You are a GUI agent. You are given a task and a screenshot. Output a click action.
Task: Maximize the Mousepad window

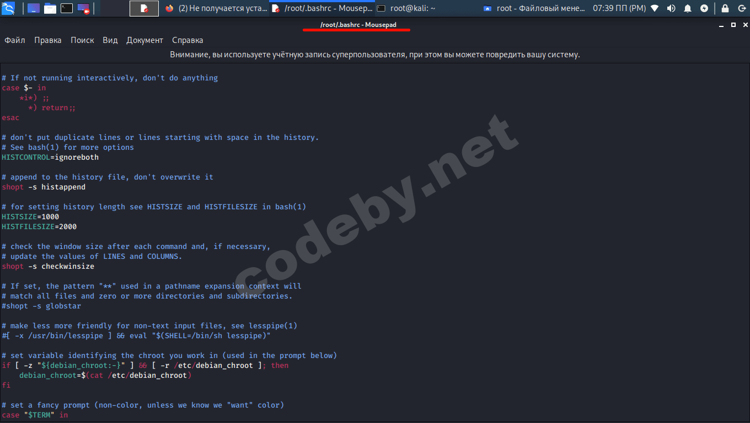pyautogui.click(x=733, y=25)
